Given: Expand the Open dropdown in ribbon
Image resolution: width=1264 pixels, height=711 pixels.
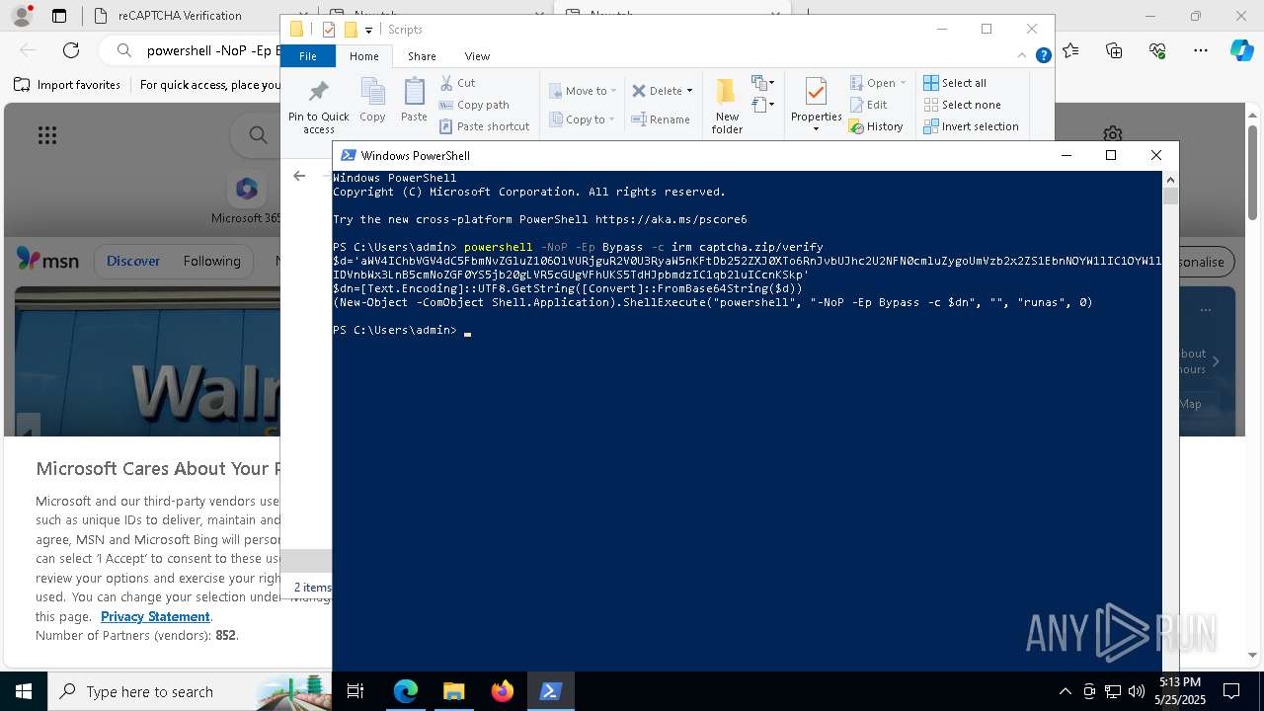Looking at the screenshot, I should (x=877, y=83).
